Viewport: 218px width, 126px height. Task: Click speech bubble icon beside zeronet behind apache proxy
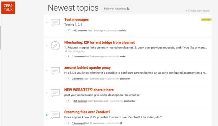[x=55, y=71]
